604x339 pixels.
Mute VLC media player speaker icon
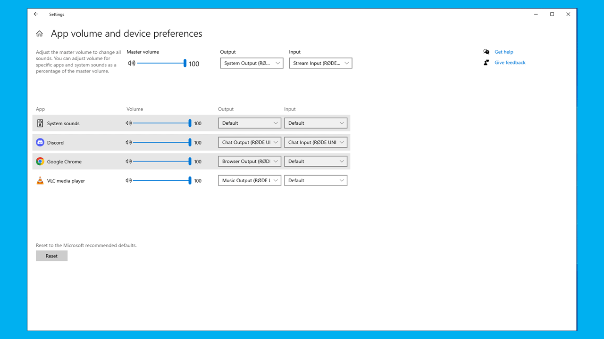coord(128,180)
